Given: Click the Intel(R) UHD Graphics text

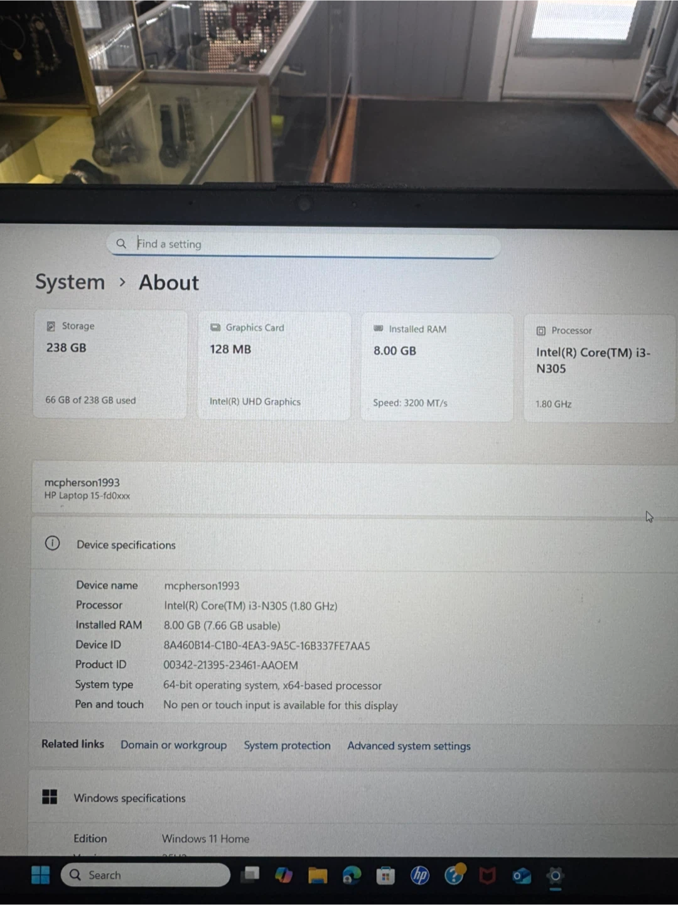Looking at the screenshot, I should pyautogui.click(x=255, y=402).
